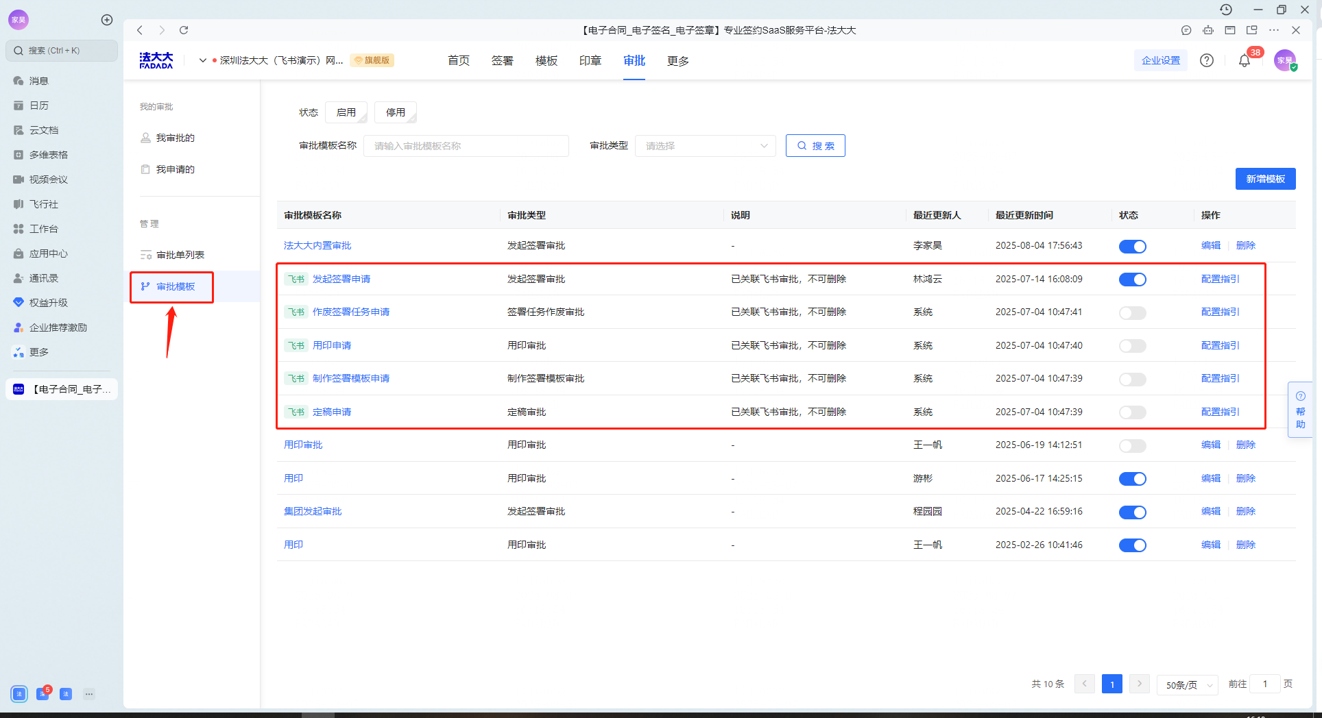Toggle status switch for 作废签署任务申请
1322x718 pixels.
pos(1133,312)
